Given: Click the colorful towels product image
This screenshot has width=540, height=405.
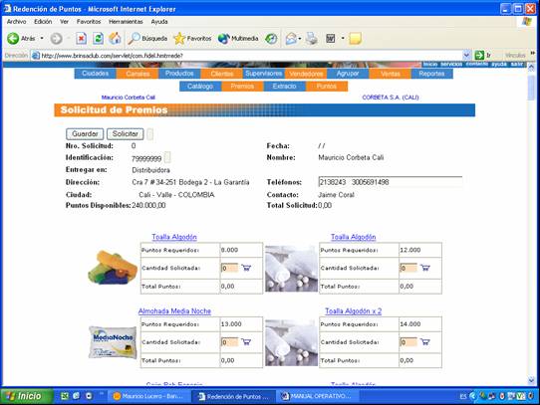Looking at the screenshot, I should (x=112, y=268).
